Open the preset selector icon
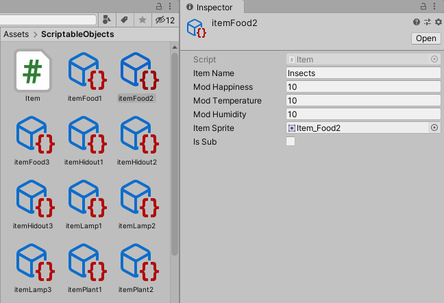This screenshot has width=444, height=303. [428, 22]
